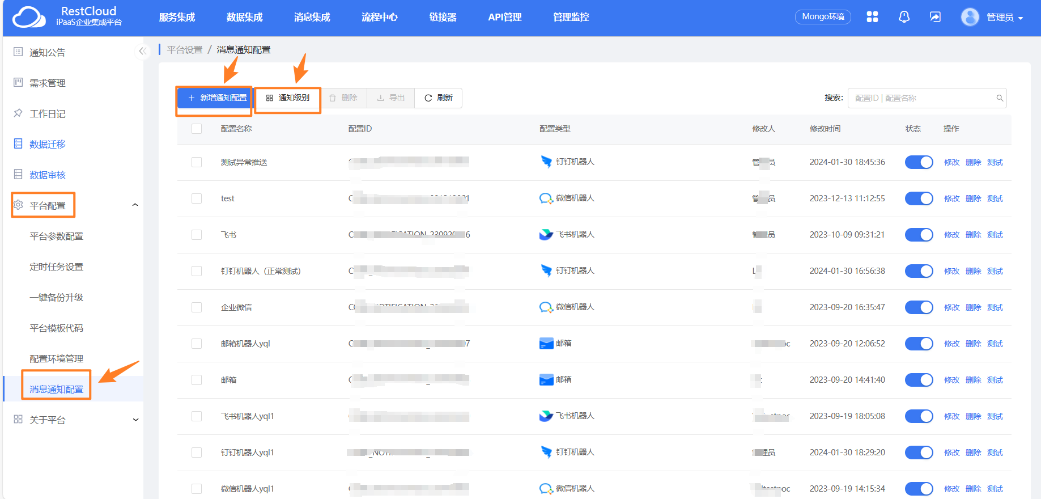Click the 数据迁移 sidebar icon
Screen dimensions: 1041x499
18,144
